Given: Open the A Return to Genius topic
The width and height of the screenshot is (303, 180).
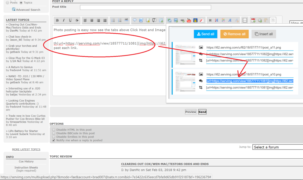Looking at the screenshot, I should [x=20, y=67].
